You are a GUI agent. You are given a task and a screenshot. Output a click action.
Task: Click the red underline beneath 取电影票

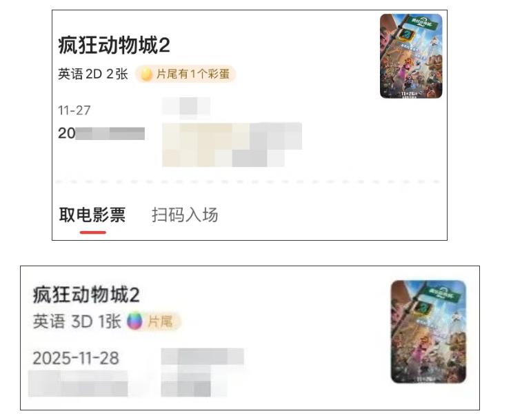93,232
